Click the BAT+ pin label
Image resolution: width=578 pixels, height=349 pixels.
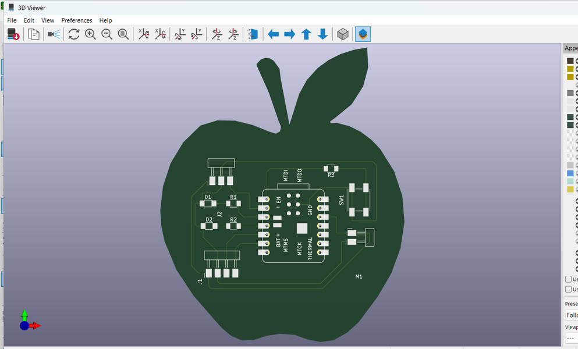[278, 240]
